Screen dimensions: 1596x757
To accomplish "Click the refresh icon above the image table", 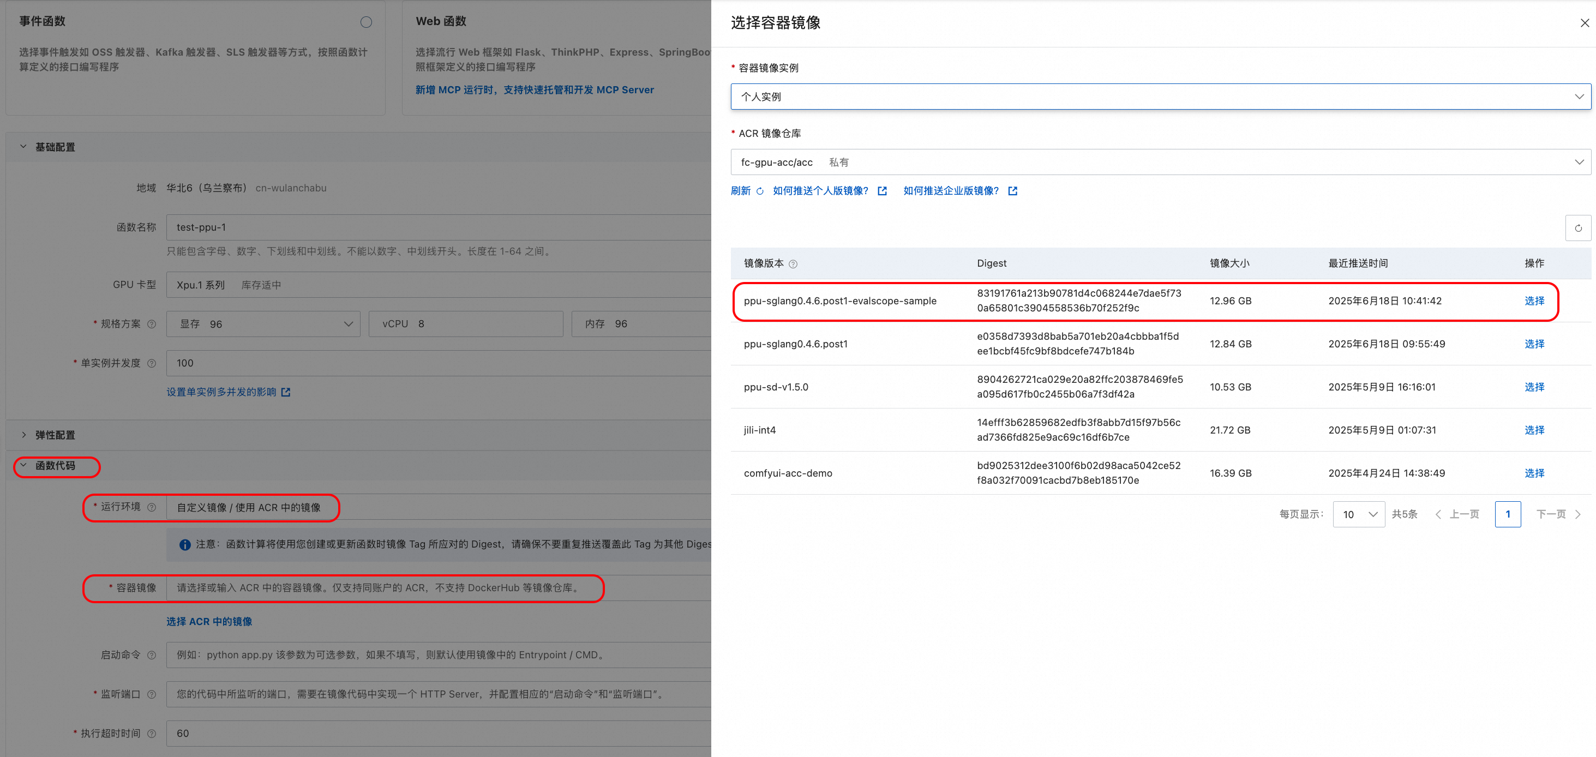I will tap(1577, 228).
